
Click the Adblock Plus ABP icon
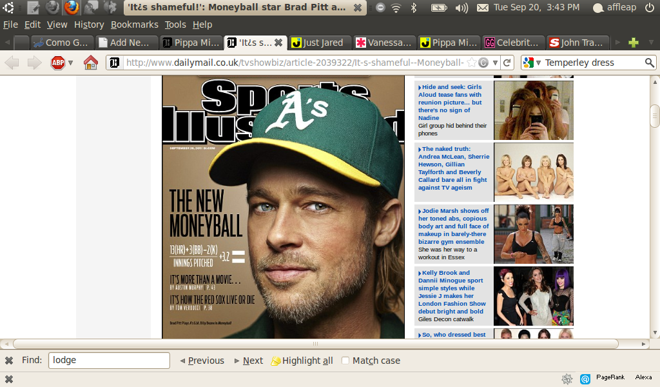[x=57, y=63]
